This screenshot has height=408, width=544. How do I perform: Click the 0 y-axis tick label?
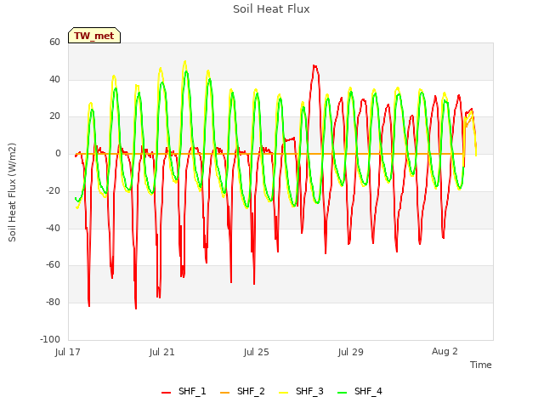58,153
